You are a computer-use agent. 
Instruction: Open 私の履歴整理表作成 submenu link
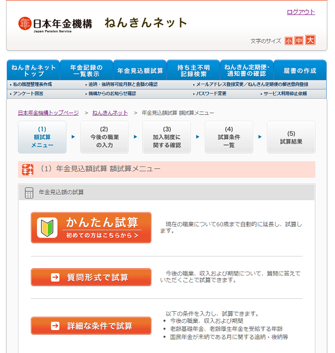point(31,84)
